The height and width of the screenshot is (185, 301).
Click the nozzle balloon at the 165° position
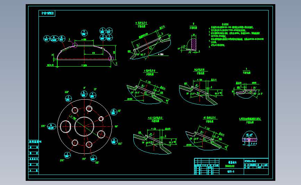(93, 158)
